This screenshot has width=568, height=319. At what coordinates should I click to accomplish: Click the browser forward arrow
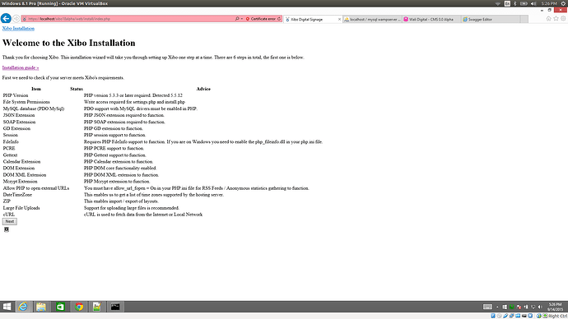pos(16,18)
